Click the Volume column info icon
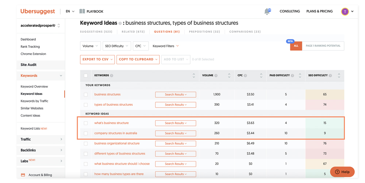Image resolution: width=365 pixels, height=183 pixels. pos(216,75)
